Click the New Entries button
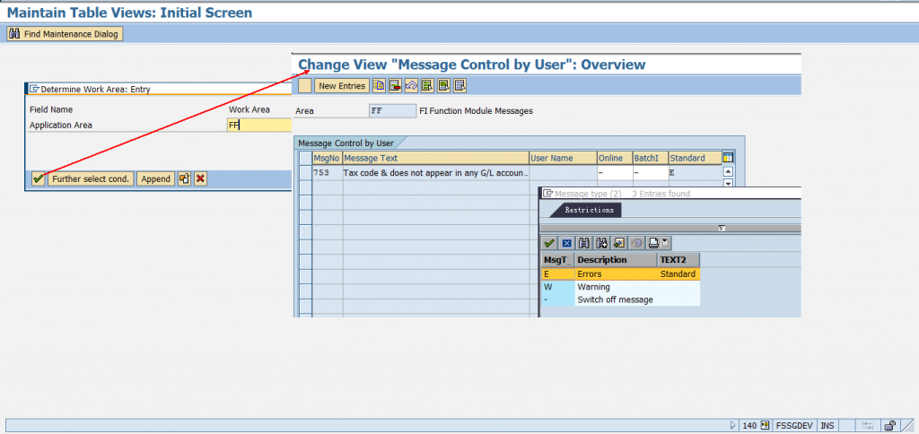 pyautogui.click(x=341, y=86)
